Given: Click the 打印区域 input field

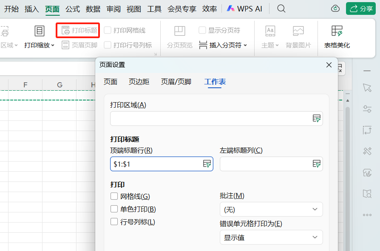Looking at the screenshot, I should [210, 119].
